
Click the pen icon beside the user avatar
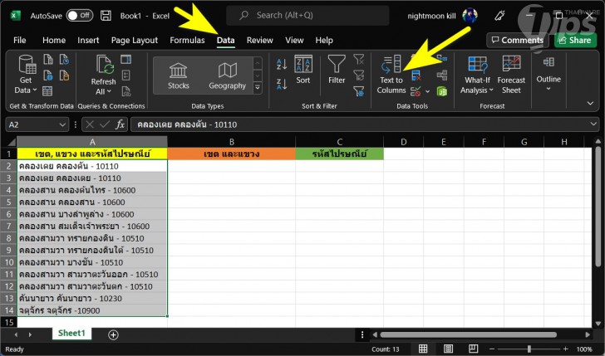(499, 16)
